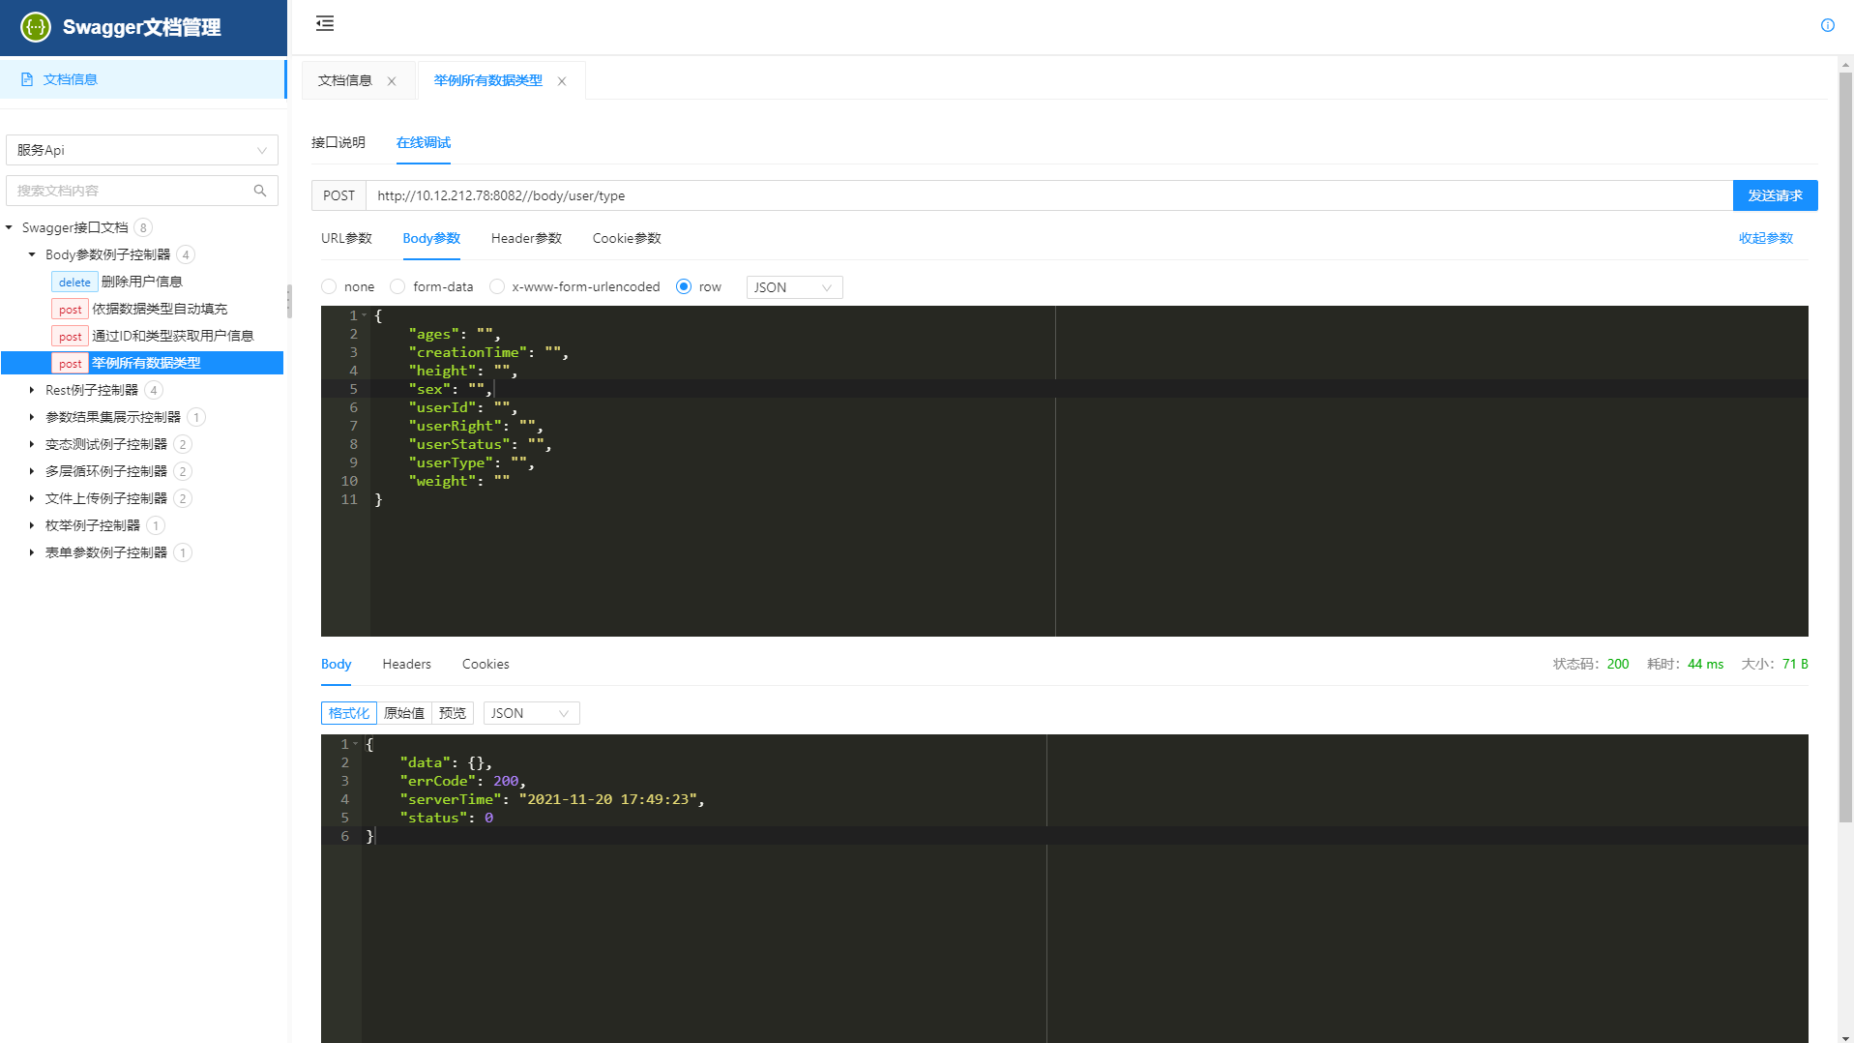Switch to the 文档信息 page tab
The height and width of the screenshot is (1043, 1854).
coord(345,80)
